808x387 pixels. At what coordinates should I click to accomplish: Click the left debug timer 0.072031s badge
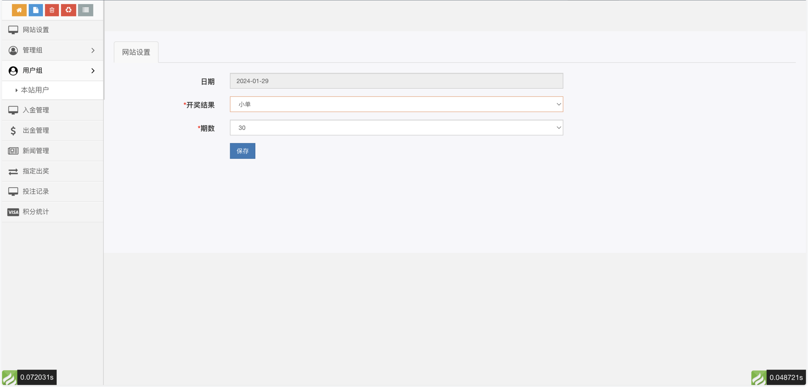(37, 377)
